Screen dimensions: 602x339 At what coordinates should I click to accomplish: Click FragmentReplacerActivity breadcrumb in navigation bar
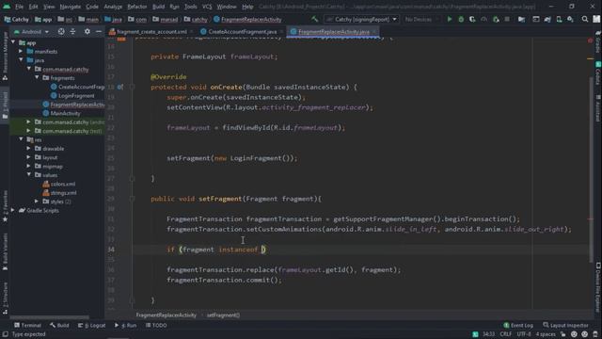[247, 19]
